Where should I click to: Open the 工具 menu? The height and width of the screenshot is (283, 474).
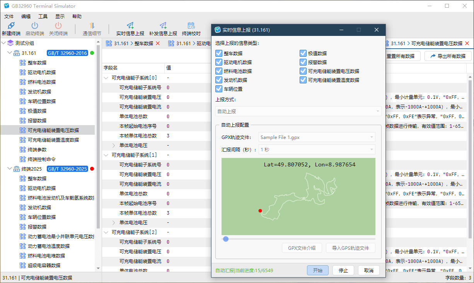43,17
